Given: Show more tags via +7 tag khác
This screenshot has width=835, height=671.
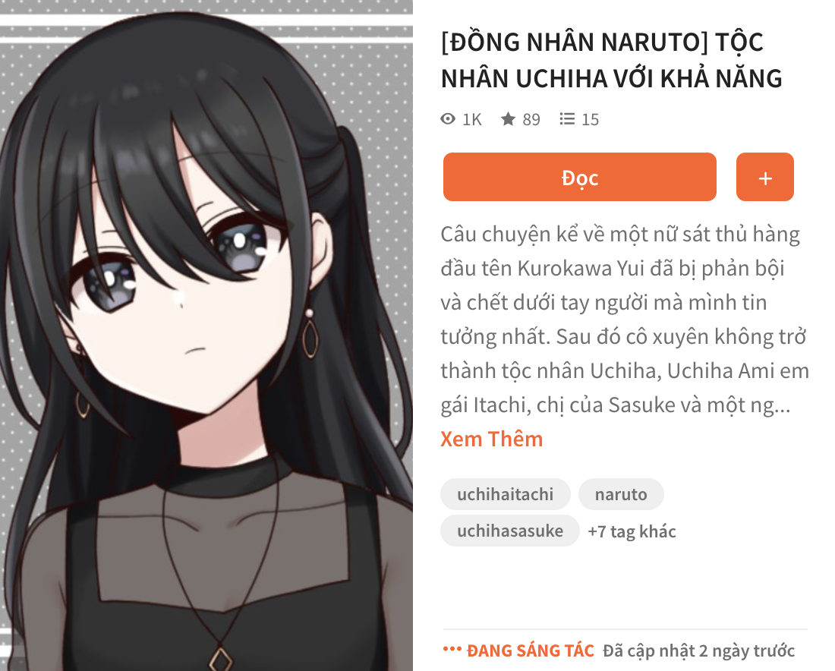Looking at the screenshot, I should (x=632, y=531).
